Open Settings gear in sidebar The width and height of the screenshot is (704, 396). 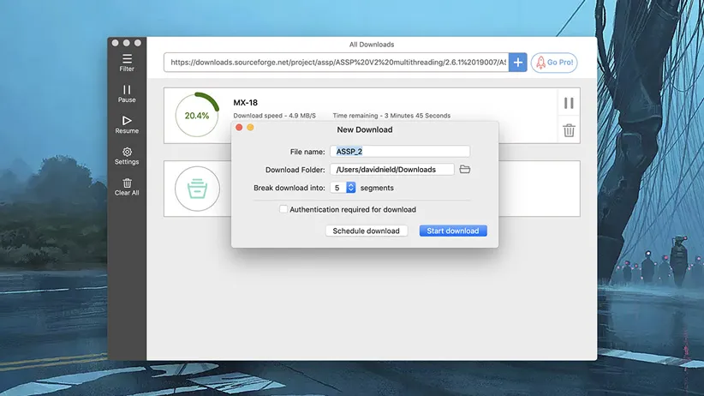click(127, 155)
